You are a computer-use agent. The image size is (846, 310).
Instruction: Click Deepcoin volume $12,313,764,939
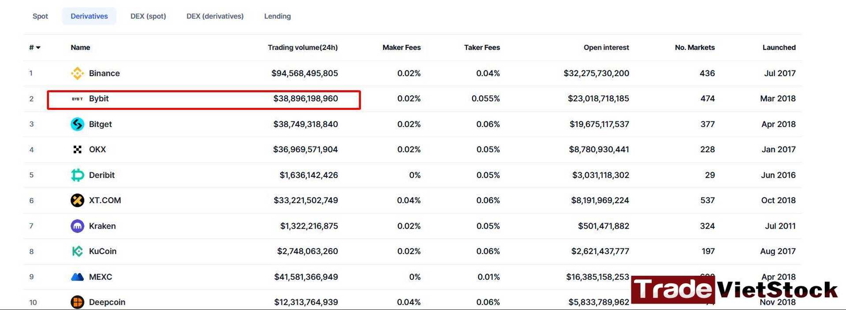pyautogui.click(x=306, y=302)
